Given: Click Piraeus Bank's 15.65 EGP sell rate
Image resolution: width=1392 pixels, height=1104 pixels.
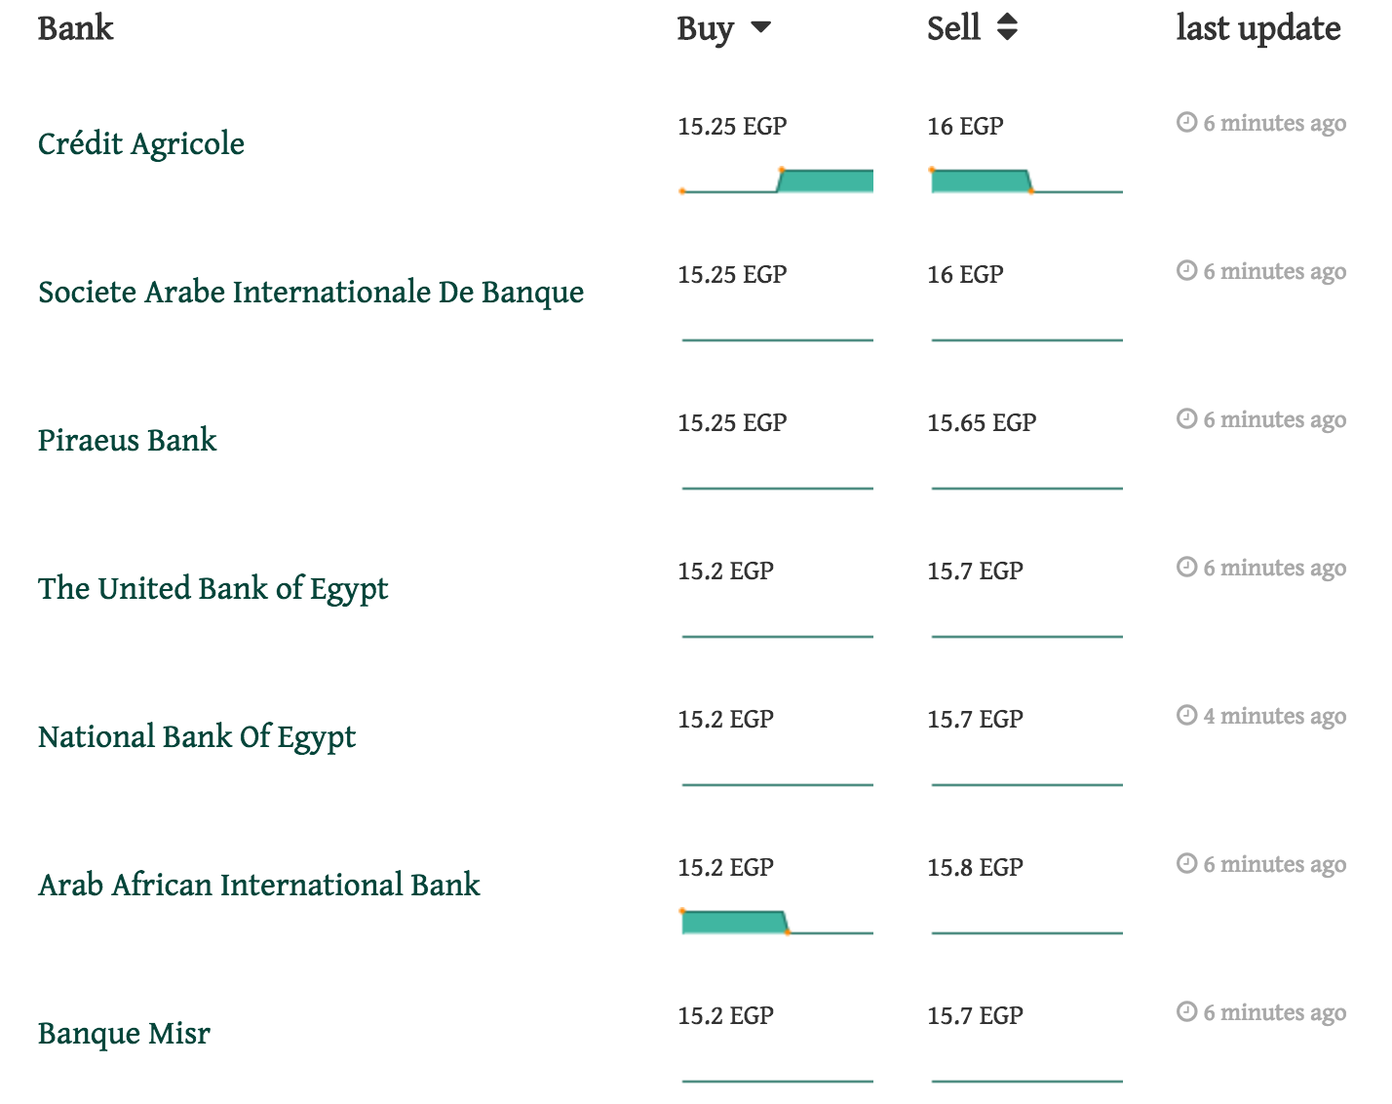Looking at the screenshot, I should coord(982,423).
